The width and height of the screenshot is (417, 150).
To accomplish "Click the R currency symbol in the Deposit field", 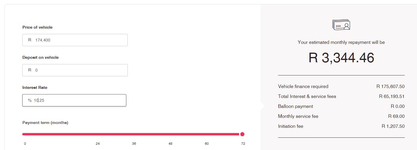I will [x=30, y=70].
